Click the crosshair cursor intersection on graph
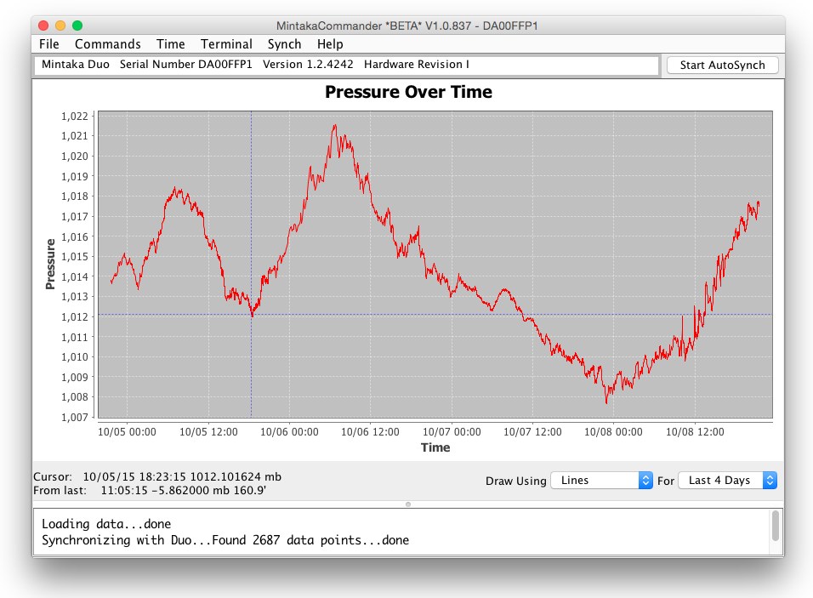The width and height of the screenshot is (813, 598). [251, 315]
